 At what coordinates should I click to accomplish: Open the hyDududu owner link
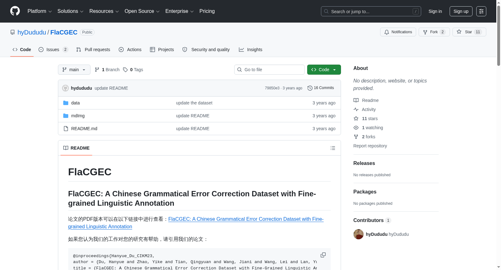[x=32, y=32]
